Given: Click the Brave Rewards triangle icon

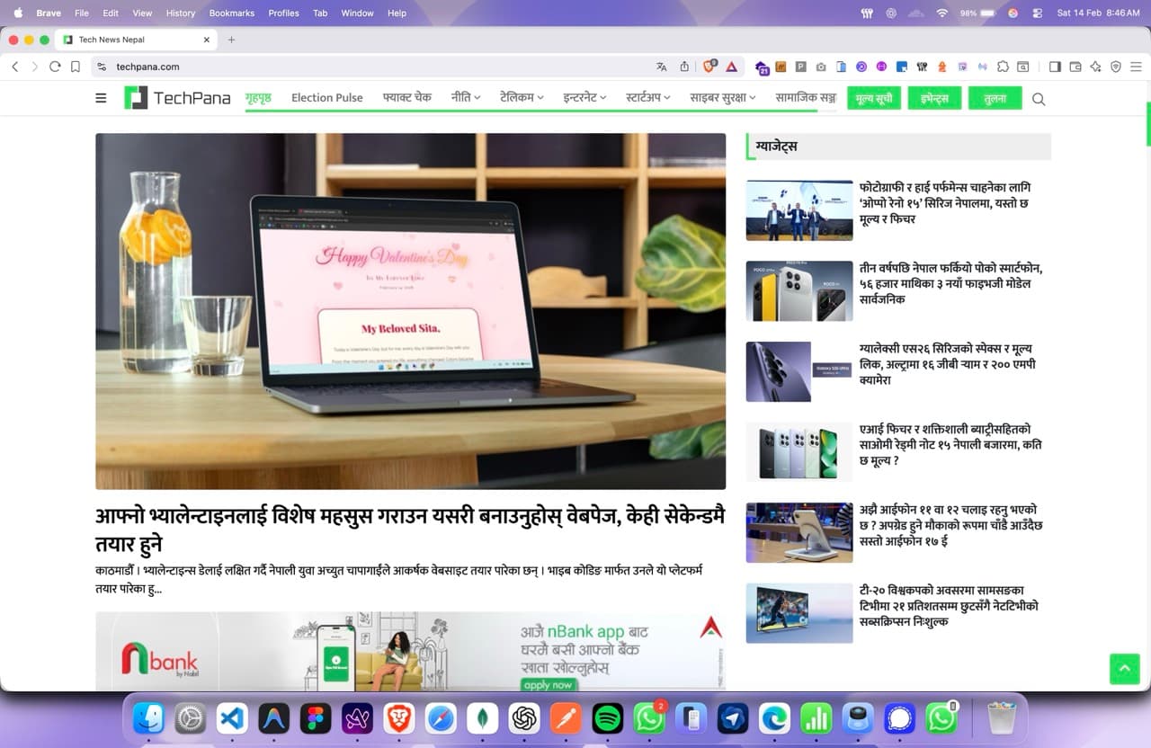Looking at the screenshot, I should 731,66.
